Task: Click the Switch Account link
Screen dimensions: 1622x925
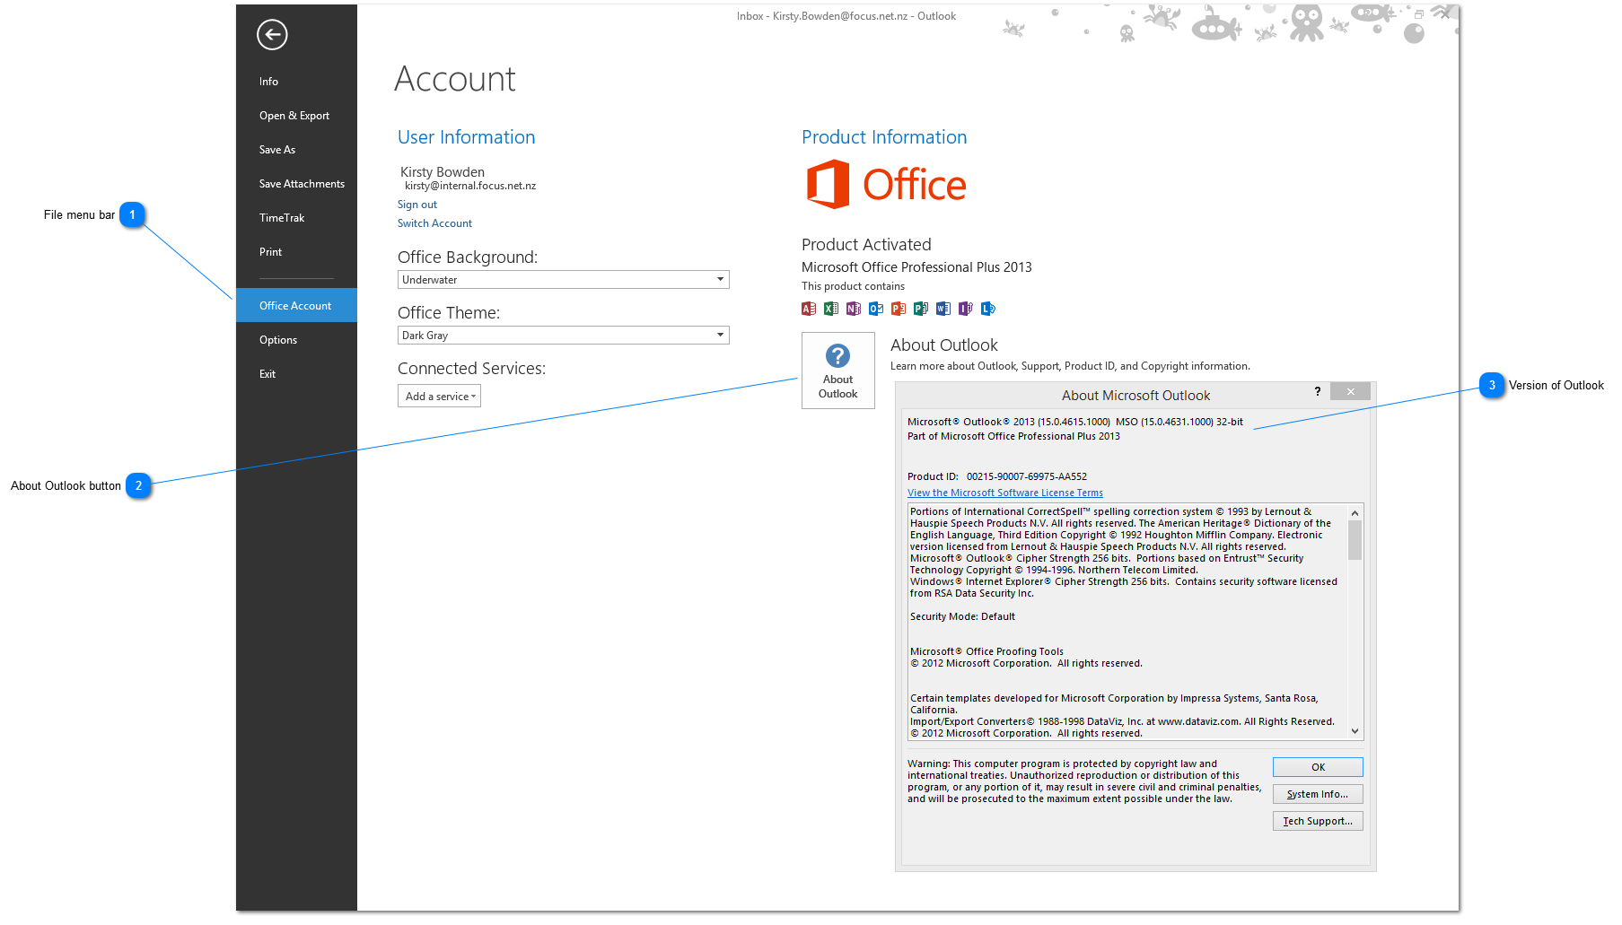Action: click(x=434, y=223)
